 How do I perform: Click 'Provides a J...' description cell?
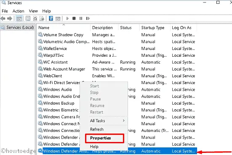point(104,55)
